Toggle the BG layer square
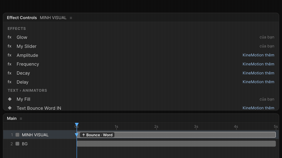The image size is (282, 158). tap(17, 144)
